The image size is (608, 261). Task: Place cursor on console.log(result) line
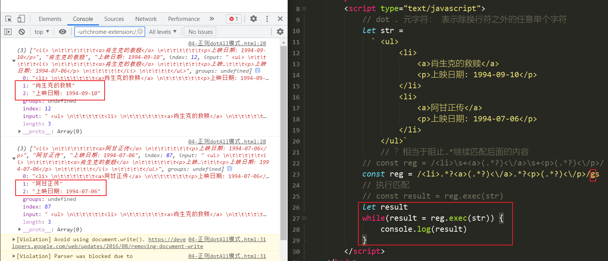423,229
